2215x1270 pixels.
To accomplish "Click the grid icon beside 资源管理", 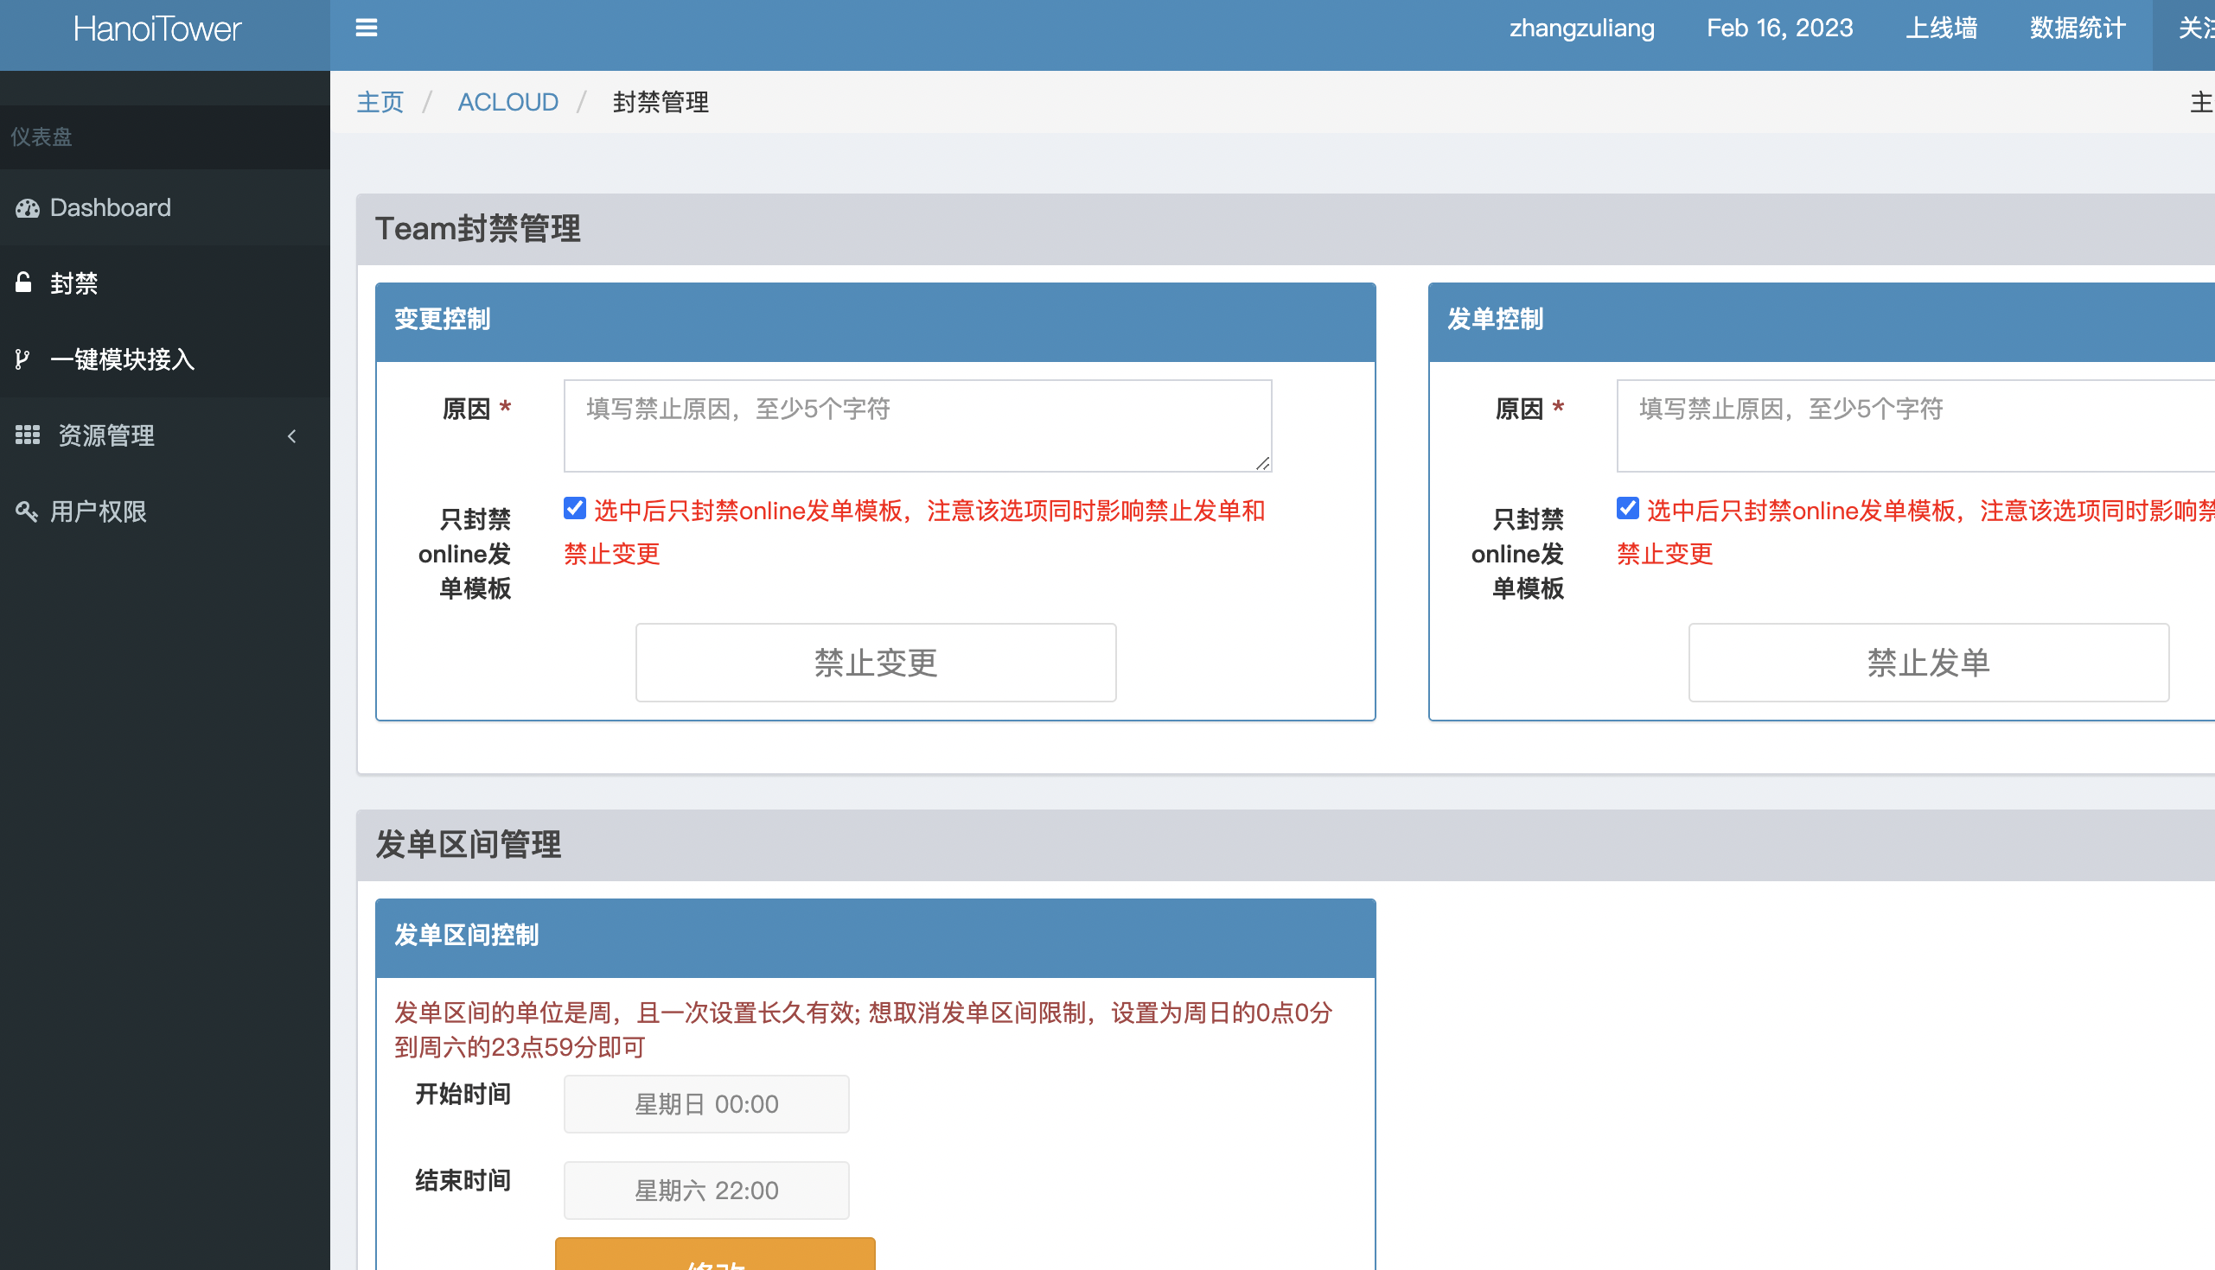I will point(27,435).
